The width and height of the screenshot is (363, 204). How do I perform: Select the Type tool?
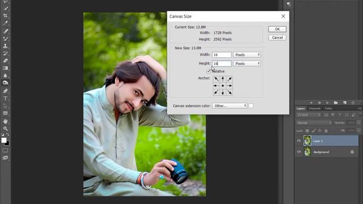pyautogui.click(x=5, y=98)
